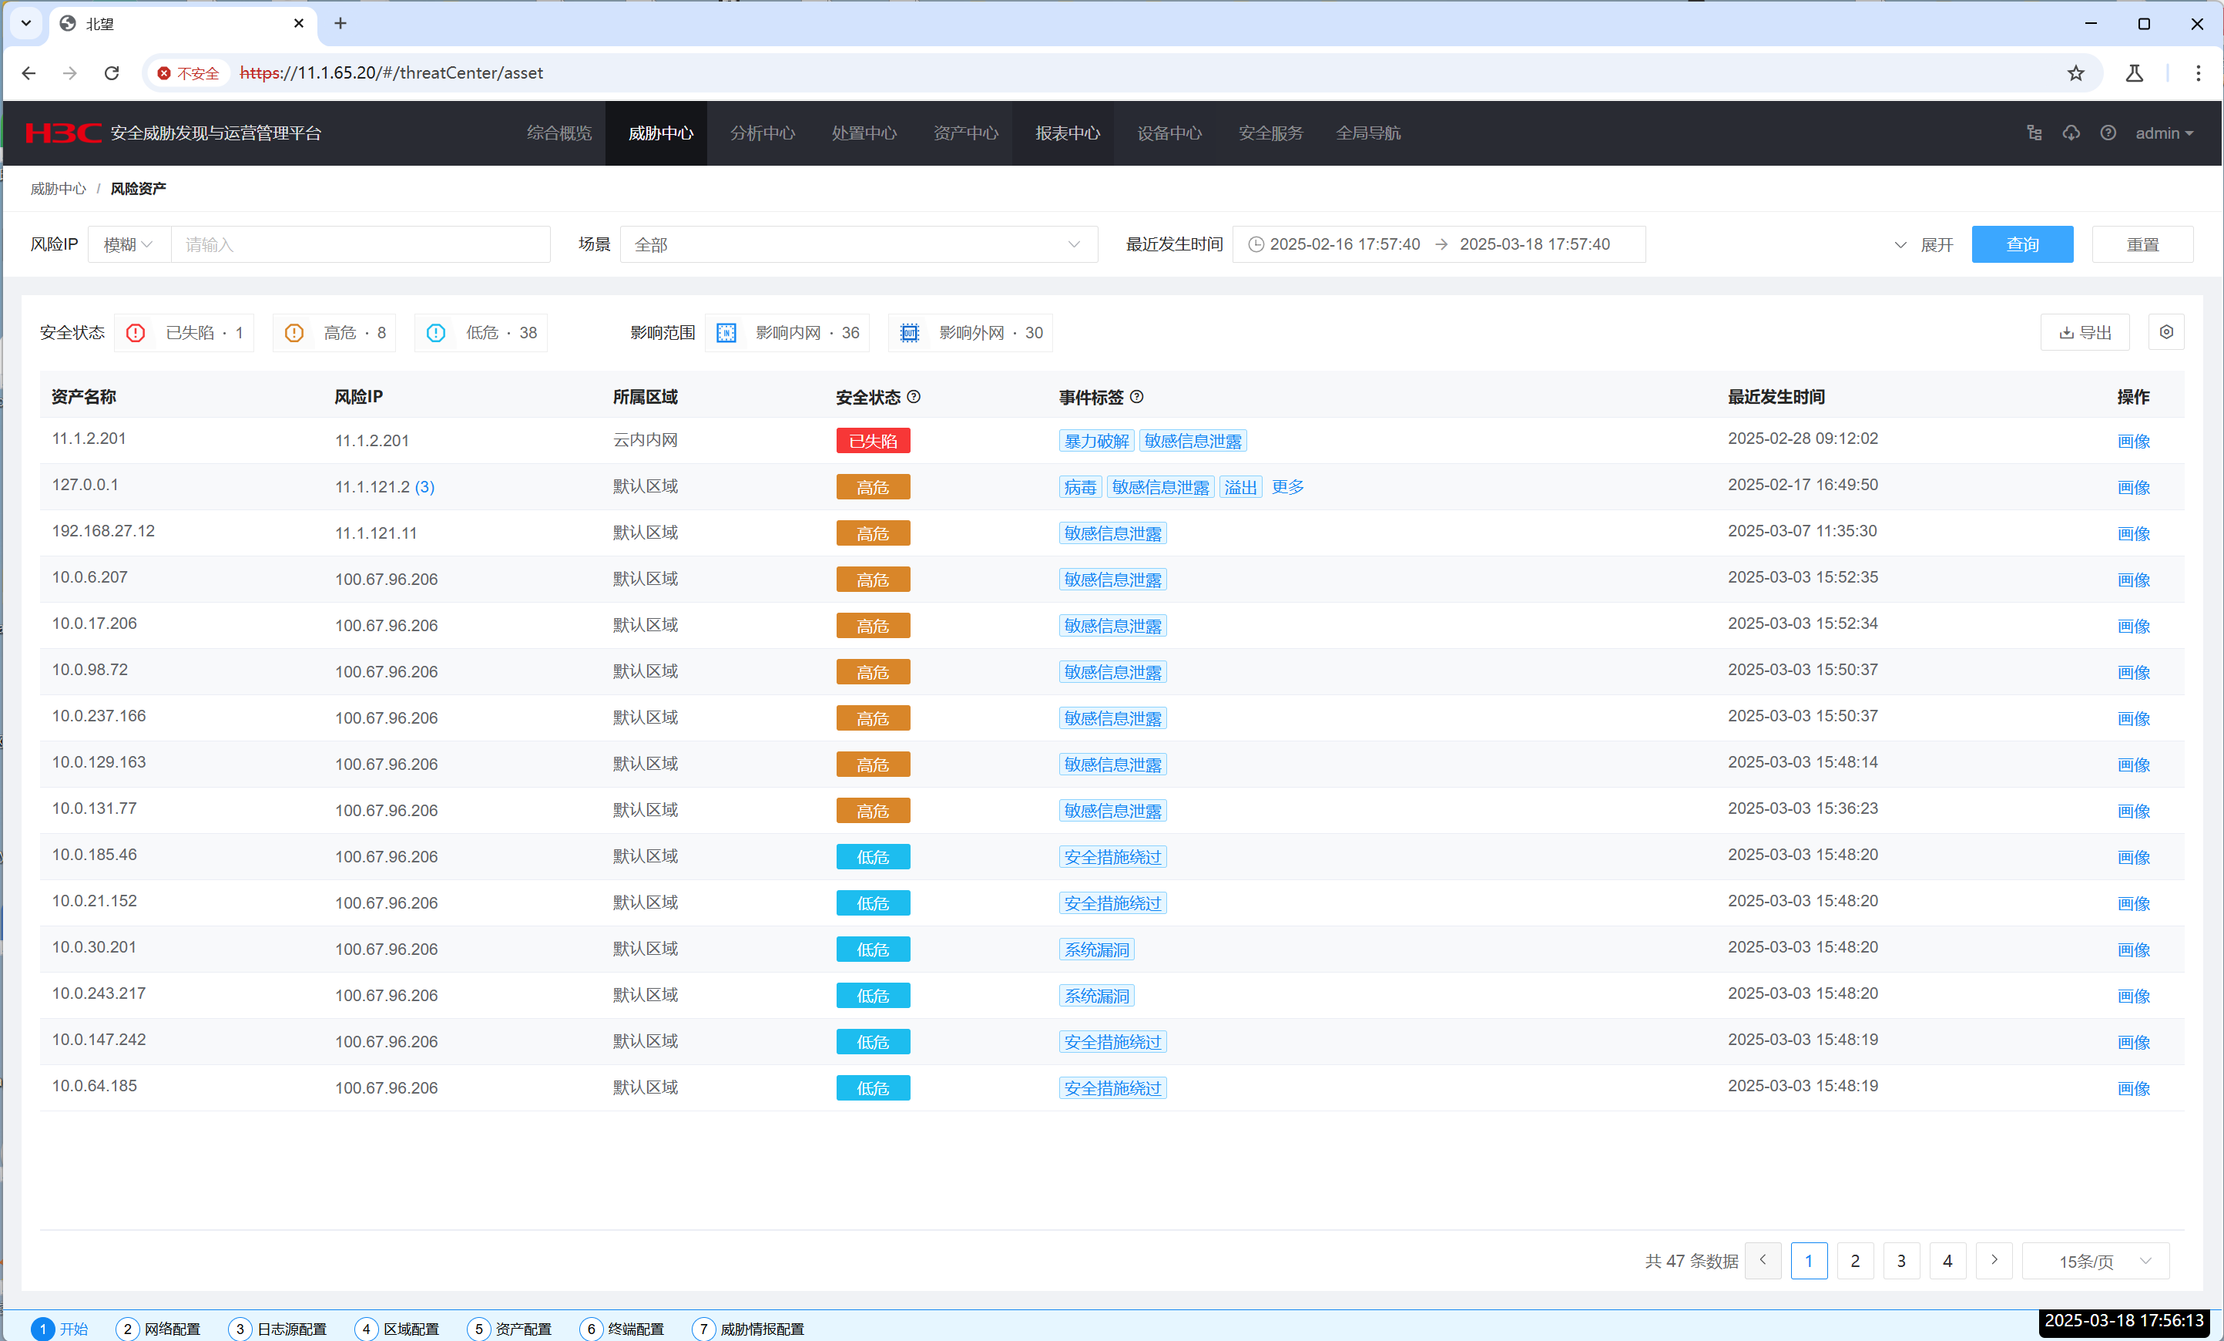
Task: Go back with the browser back arrow
Action: (29, 73)
